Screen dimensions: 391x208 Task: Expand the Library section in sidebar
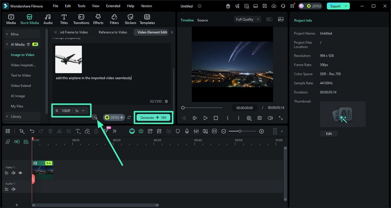click(x=16, y=116)
